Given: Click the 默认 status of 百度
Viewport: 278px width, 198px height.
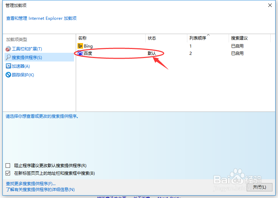Looking at the screenshot, I should [x=152, y=53].
